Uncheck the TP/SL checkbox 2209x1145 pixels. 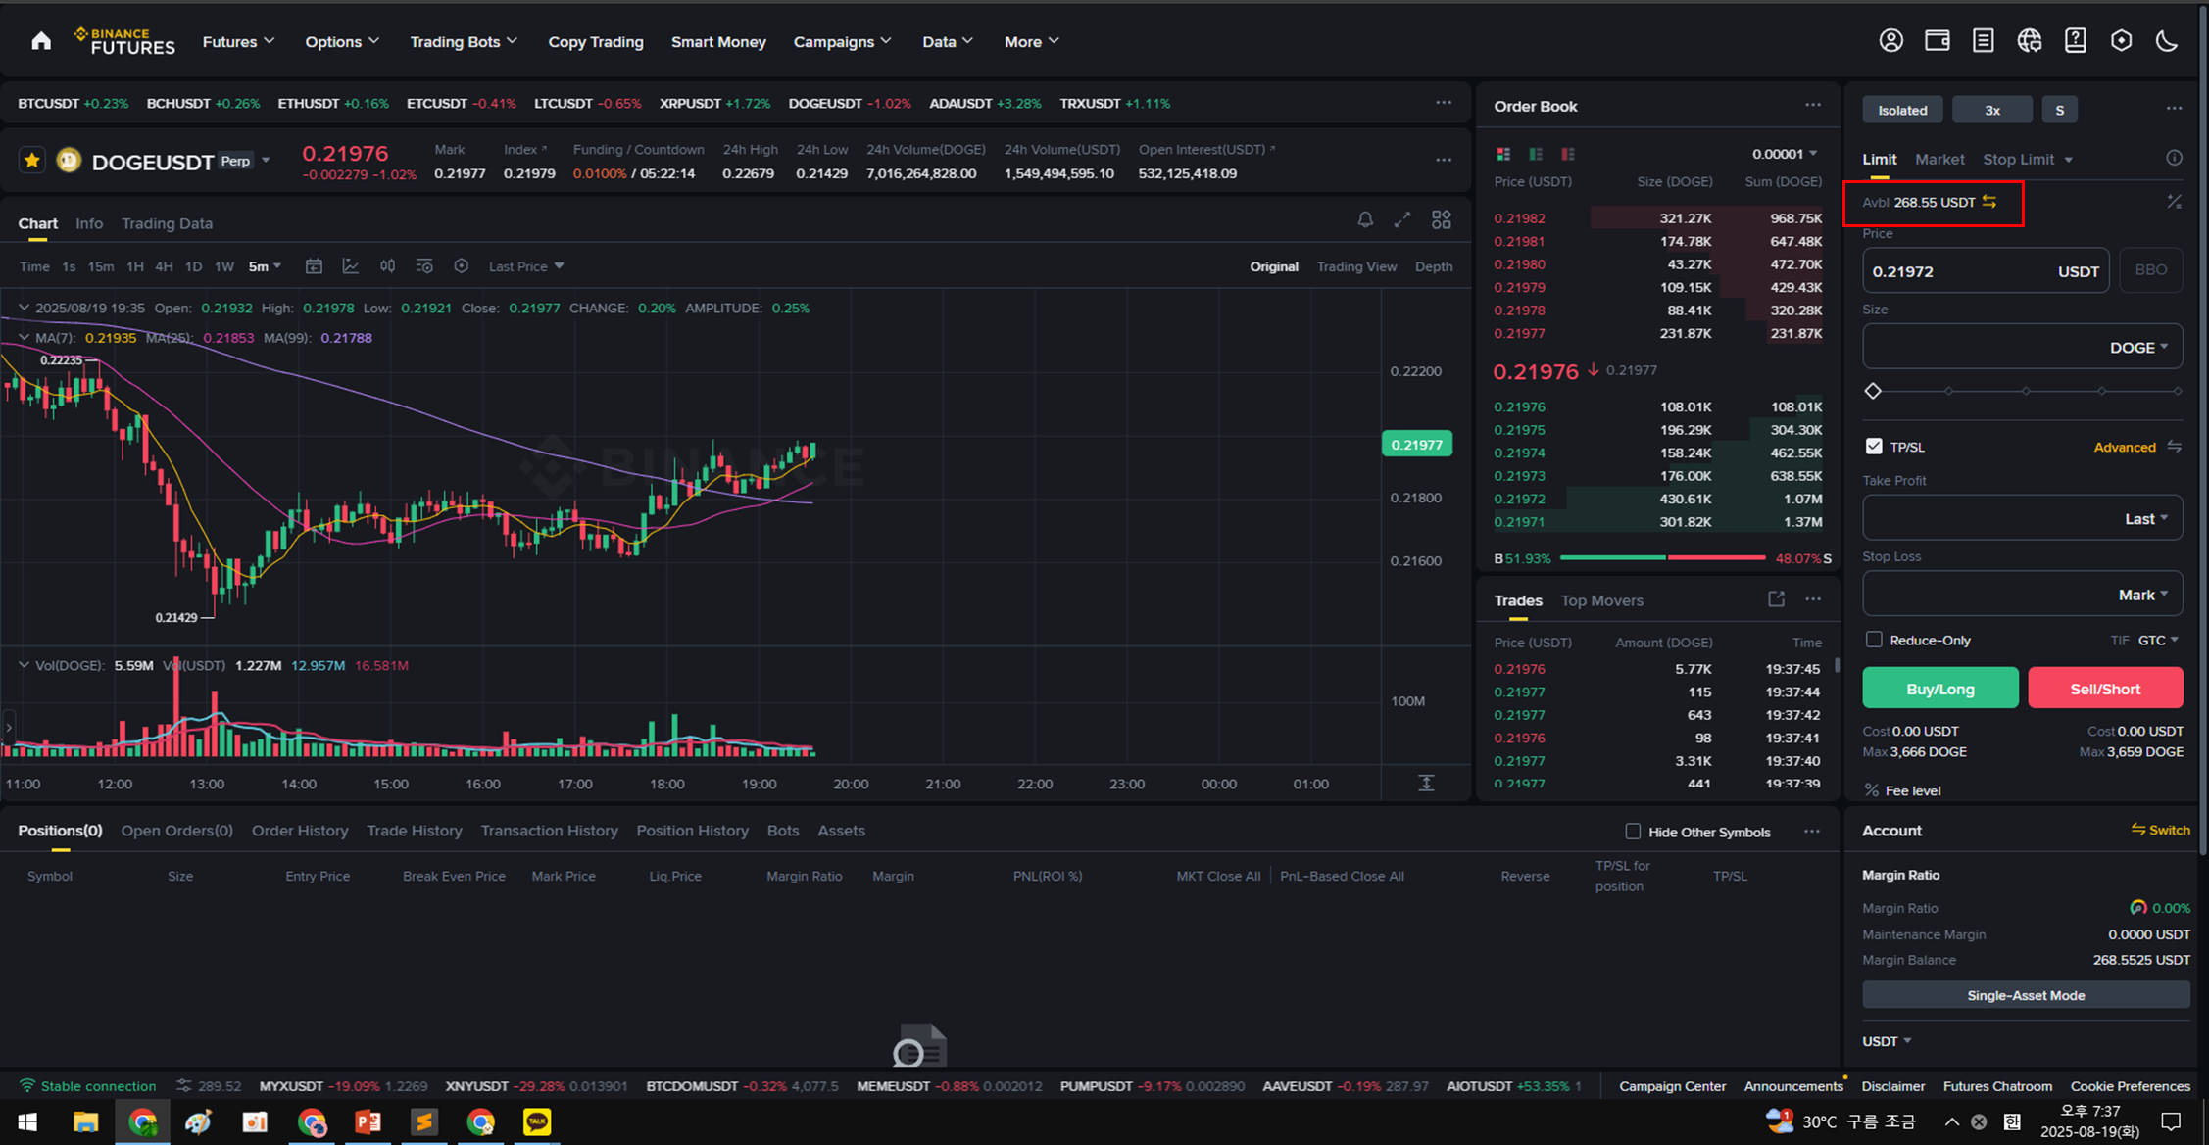(1874, 447)
